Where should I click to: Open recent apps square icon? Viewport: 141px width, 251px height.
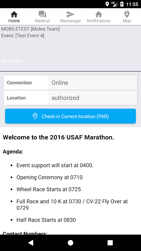pos(110,243)
